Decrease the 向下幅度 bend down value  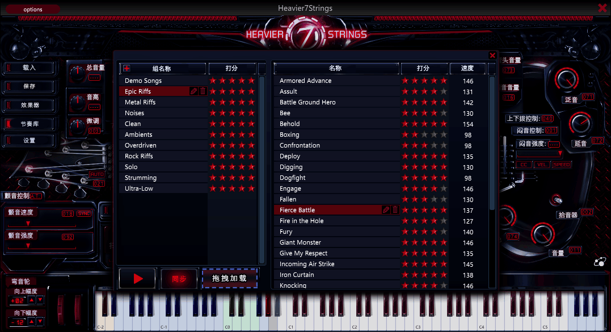(40, 321)
